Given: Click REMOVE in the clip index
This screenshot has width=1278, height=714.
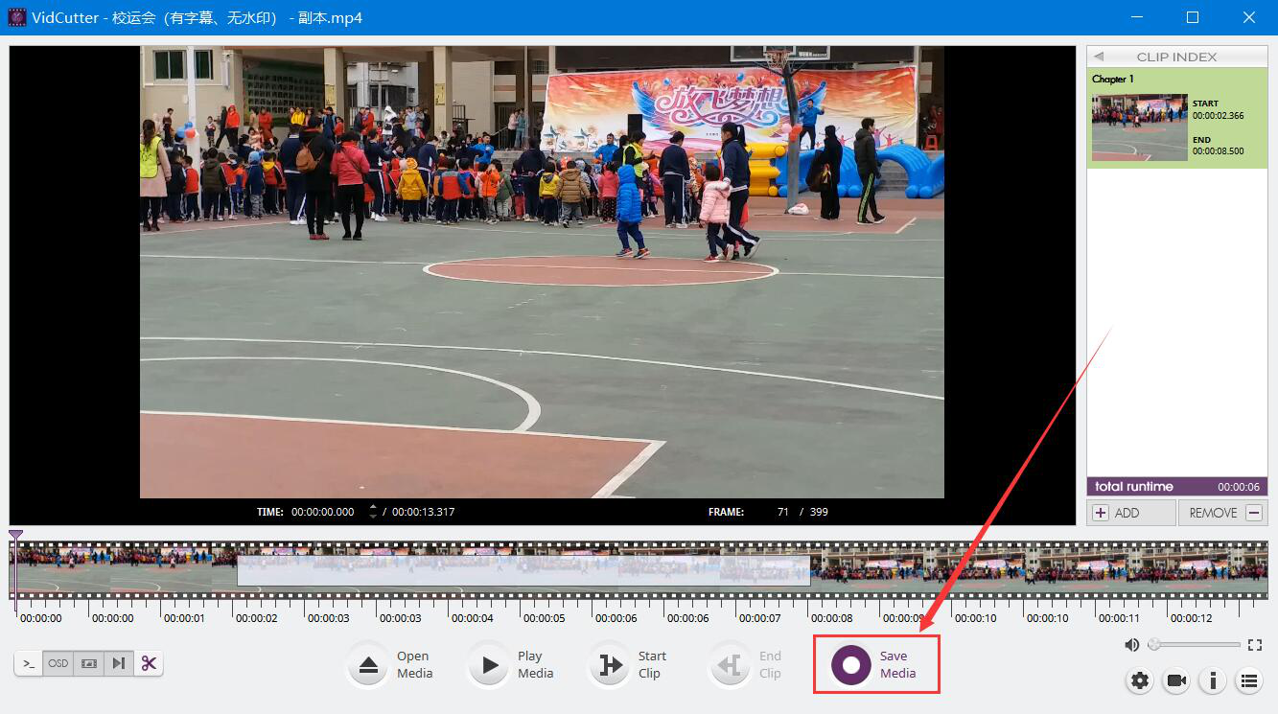Looking at the screenshot, I should point(1223,513).
